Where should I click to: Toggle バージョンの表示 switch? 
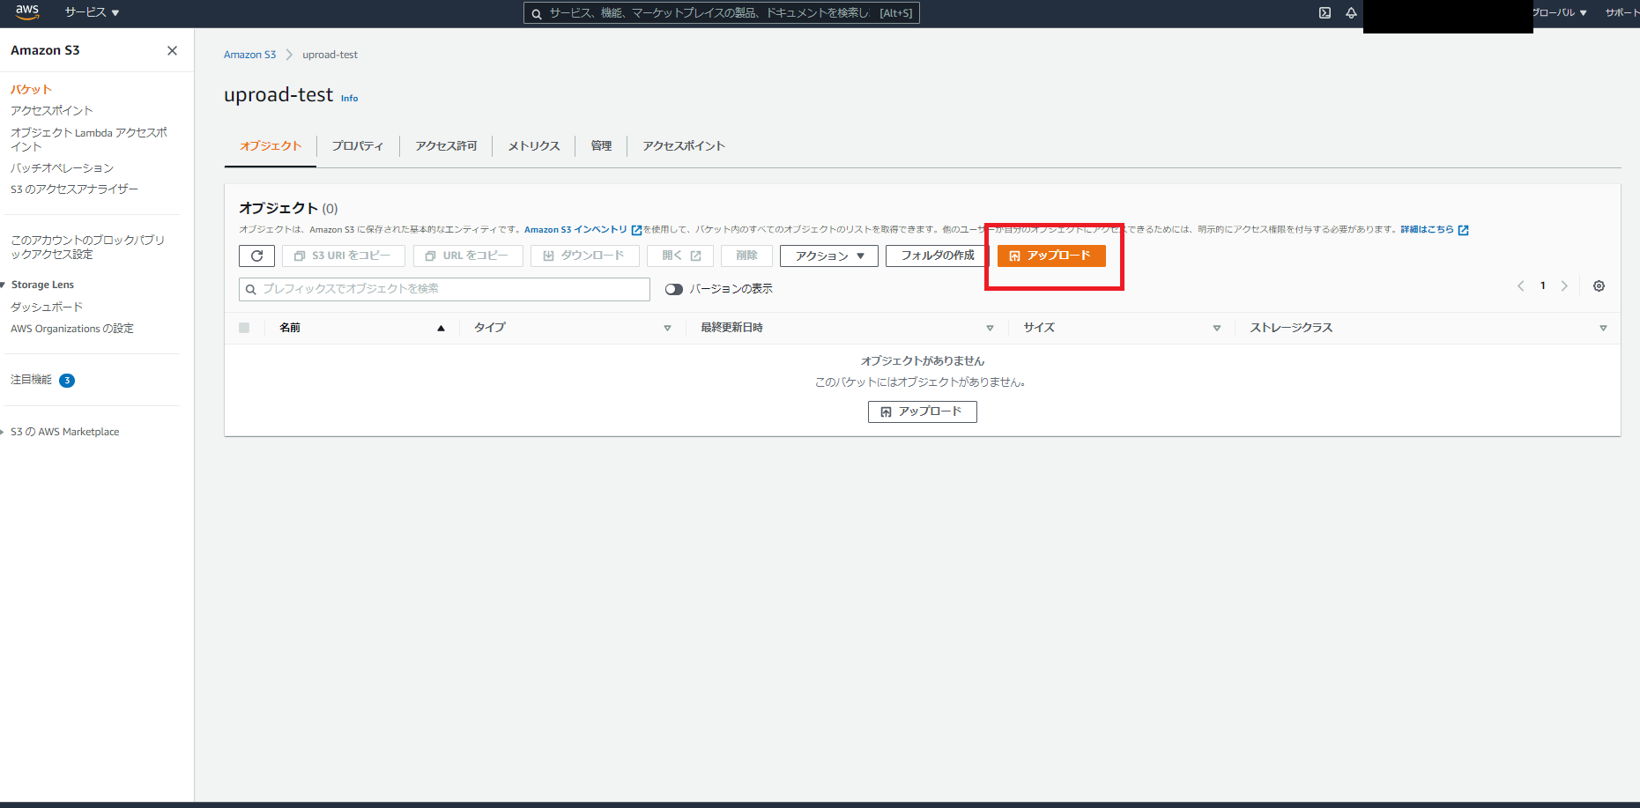(674, 289)
